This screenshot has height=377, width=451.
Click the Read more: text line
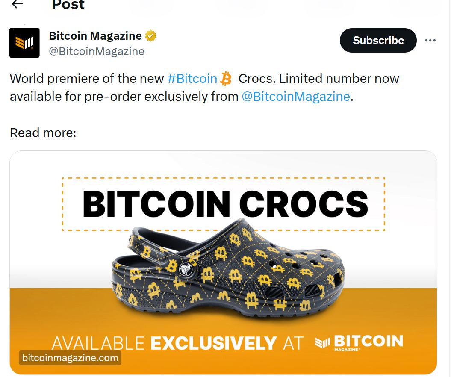(x=43, y=133)
